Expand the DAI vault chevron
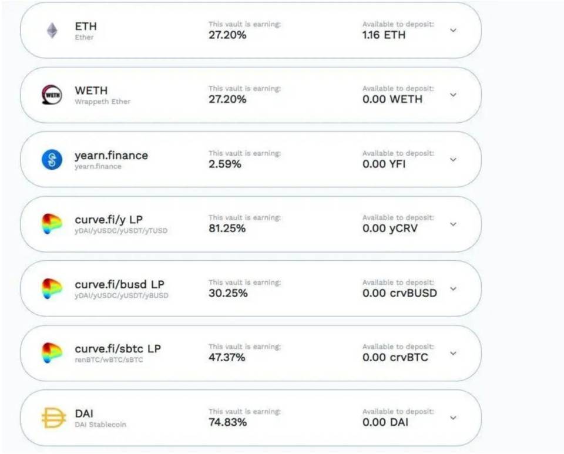 pos(453,418)
